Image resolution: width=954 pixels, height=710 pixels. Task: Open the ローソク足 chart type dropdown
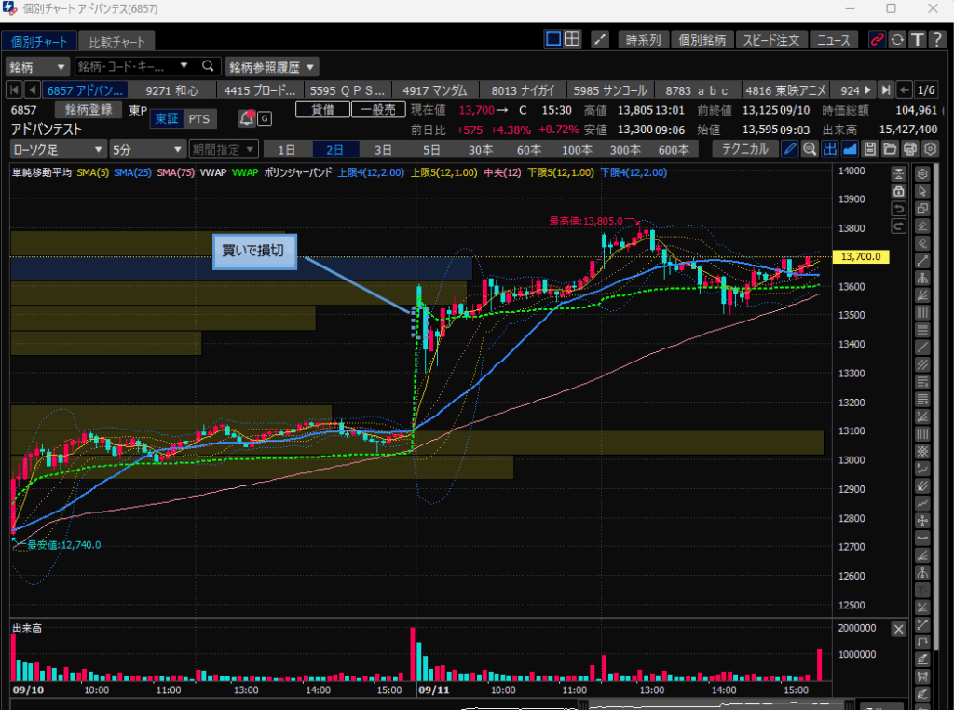click(x=58, y=149)
